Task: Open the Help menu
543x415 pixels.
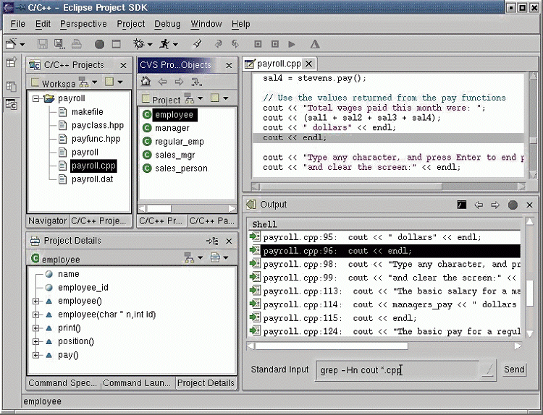Action: 240,24
